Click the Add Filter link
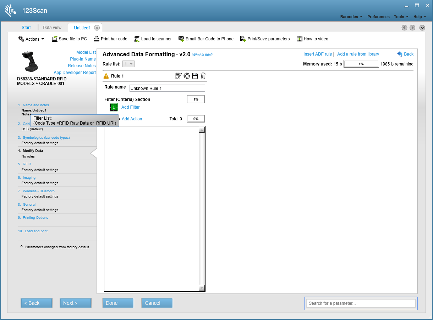 point(131,107)
